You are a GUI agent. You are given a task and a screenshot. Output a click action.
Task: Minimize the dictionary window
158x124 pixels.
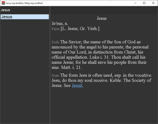click(135, 3)
